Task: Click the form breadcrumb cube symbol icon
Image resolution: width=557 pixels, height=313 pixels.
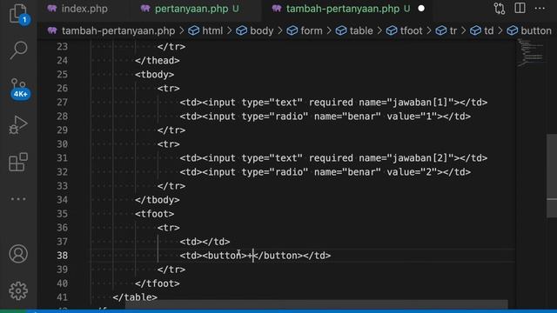Action: [292, 31]
